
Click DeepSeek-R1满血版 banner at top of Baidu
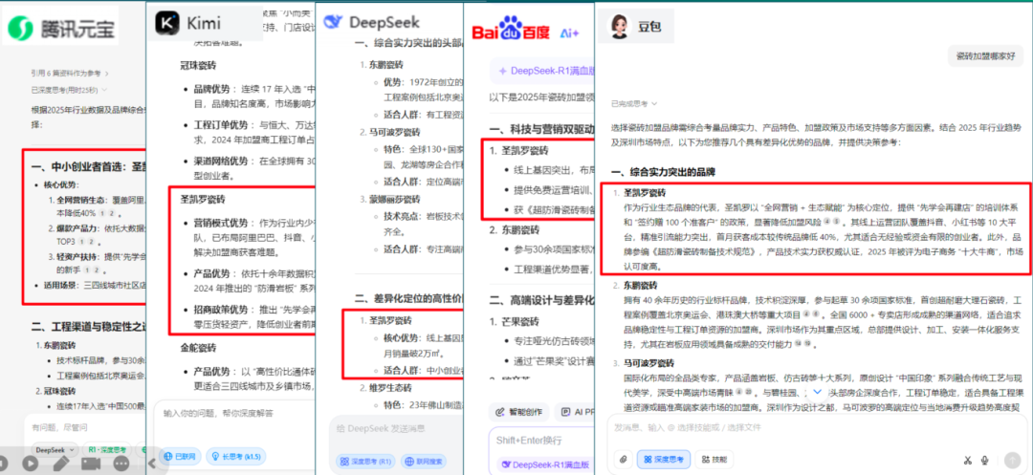click(543, 71)
